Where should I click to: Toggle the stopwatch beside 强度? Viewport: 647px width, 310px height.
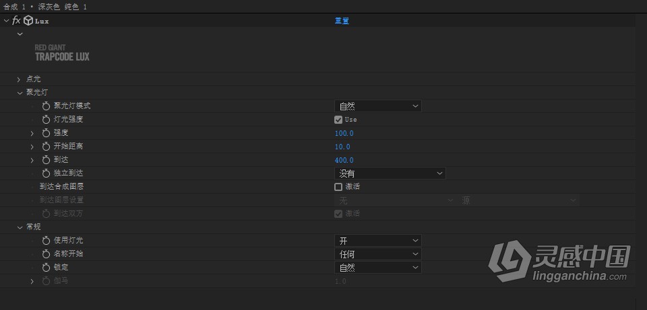[x=46, y=133]
